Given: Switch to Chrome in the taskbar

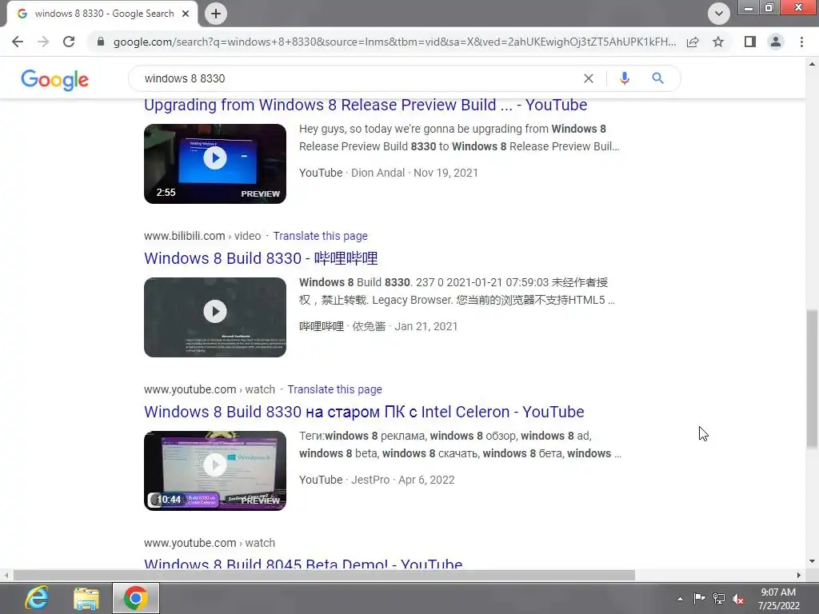Looking at the screenshot, I should (x=136, y=598).
